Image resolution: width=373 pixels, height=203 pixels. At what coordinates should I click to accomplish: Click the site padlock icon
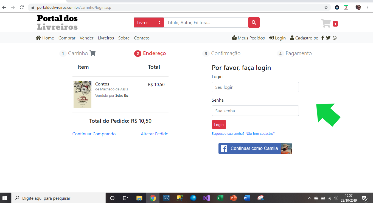pos(33,7)
